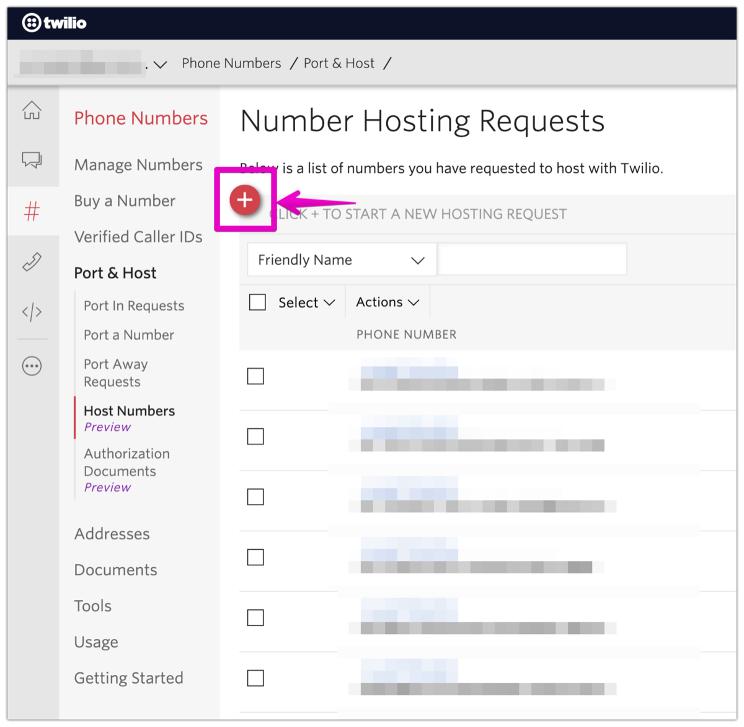
Task: Check the fifth phone number row checkbox
Action: [x=255, y=618]
